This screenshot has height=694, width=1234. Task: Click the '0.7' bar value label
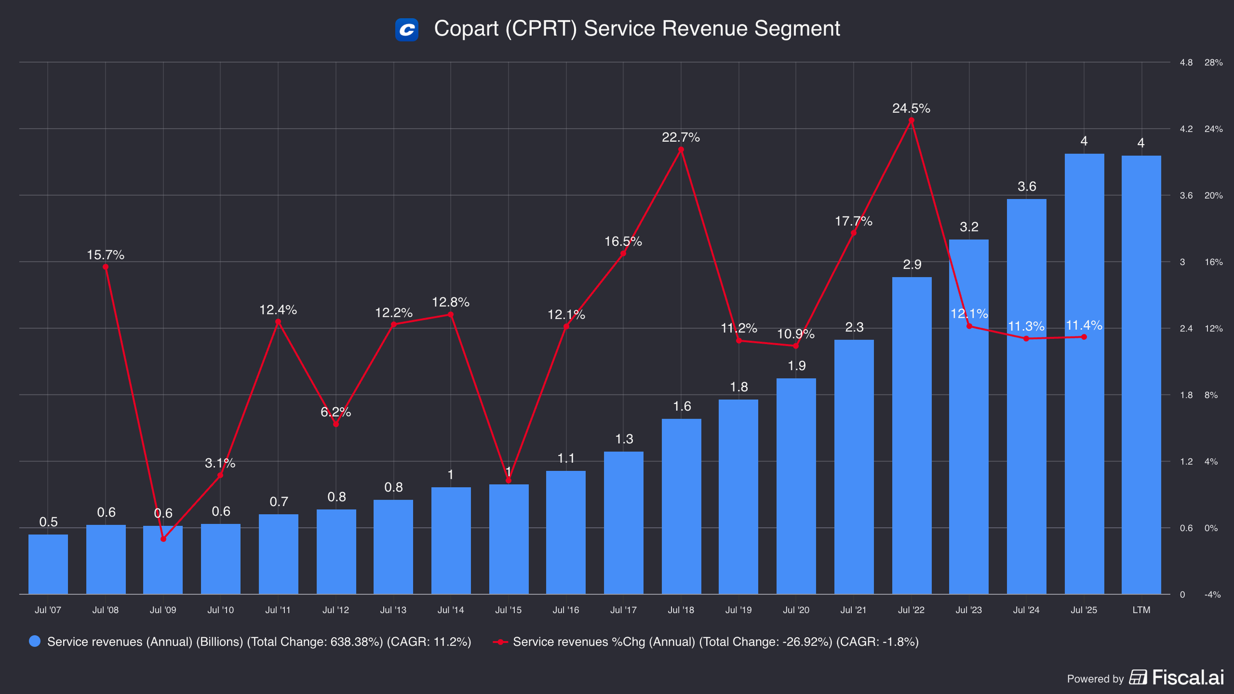[279, 501]
